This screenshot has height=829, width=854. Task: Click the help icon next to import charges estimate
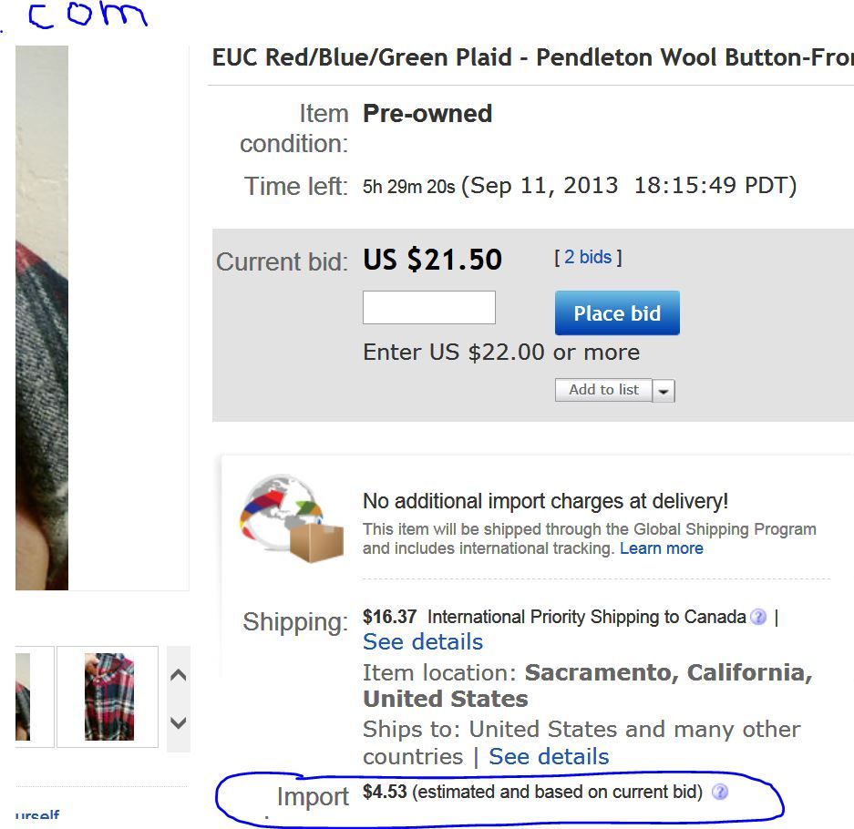[x=719, y=793]
